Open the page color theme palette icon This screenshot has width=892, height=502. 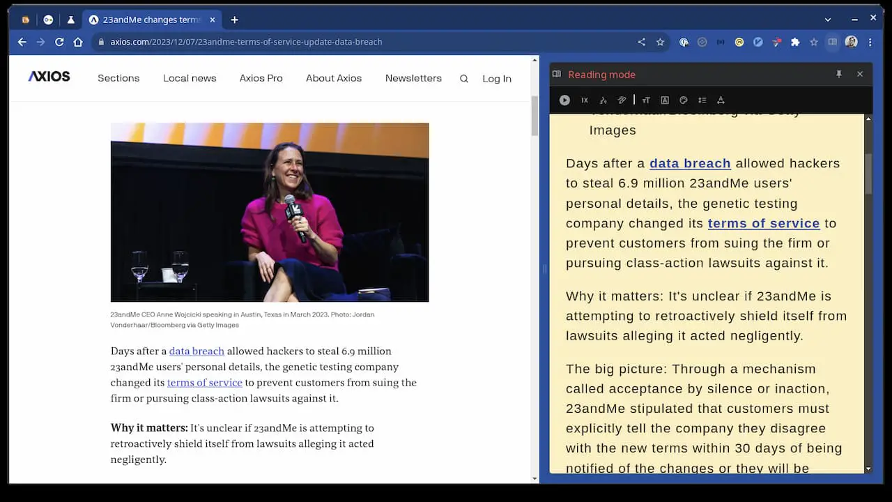pos(683,100)
